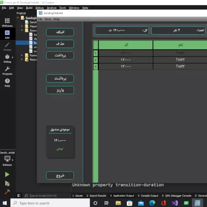Click the حذف (Delete) button
The width and height of the screenshot is (207, 207).
(60, 44)
